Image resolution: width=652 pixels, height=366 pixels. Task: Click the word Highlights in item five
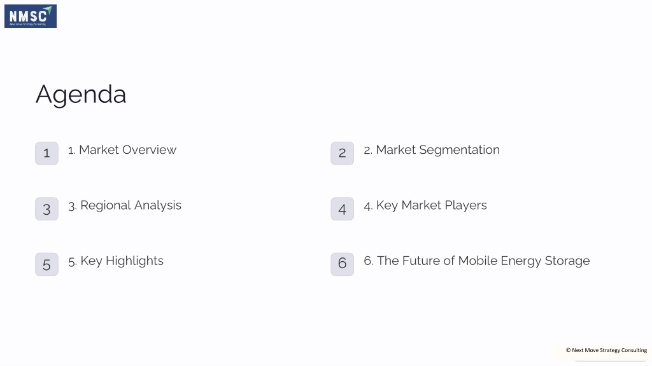pos(134,261)
